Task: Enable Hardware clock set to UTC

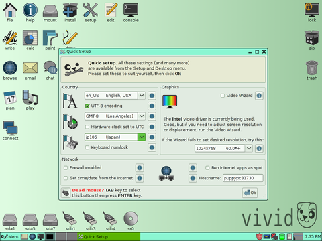Action: pyautogui.click(x=87, y=127)
